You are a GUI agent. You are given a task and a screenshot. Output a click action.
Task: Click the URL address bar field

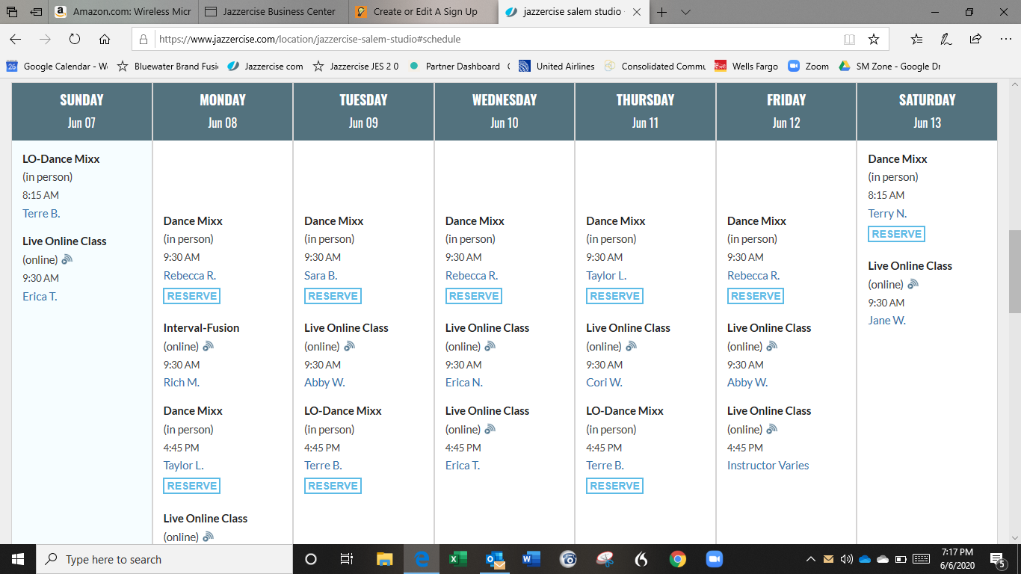[x=493, y=40]
